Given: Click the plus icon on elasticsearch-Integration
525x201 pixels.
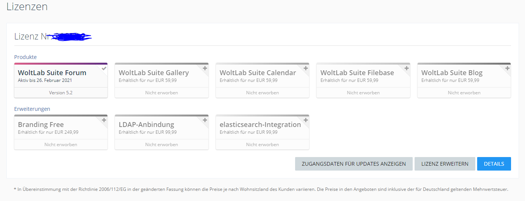Looking at the screenshot, I should click(x=306, y=120).
